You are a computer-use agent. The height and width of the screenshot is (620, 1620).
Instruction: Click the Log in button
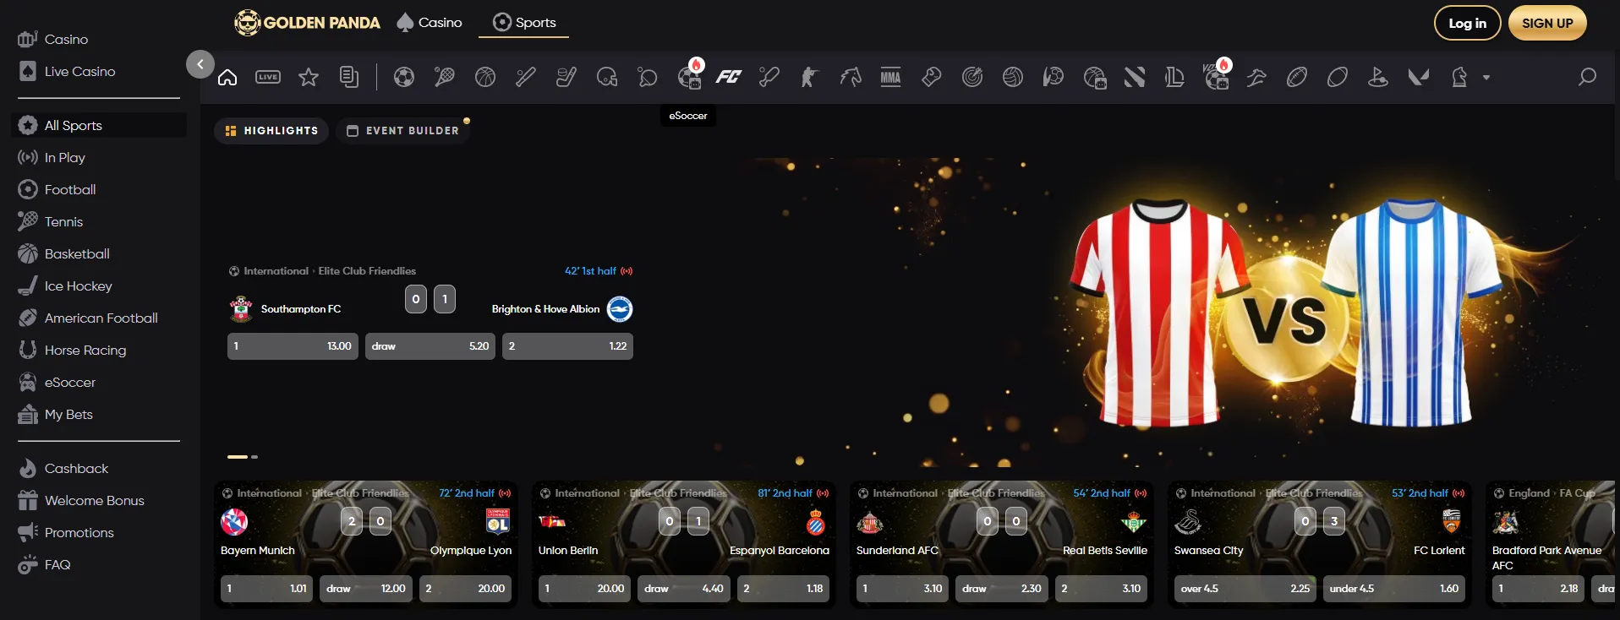coord(1467,23)
